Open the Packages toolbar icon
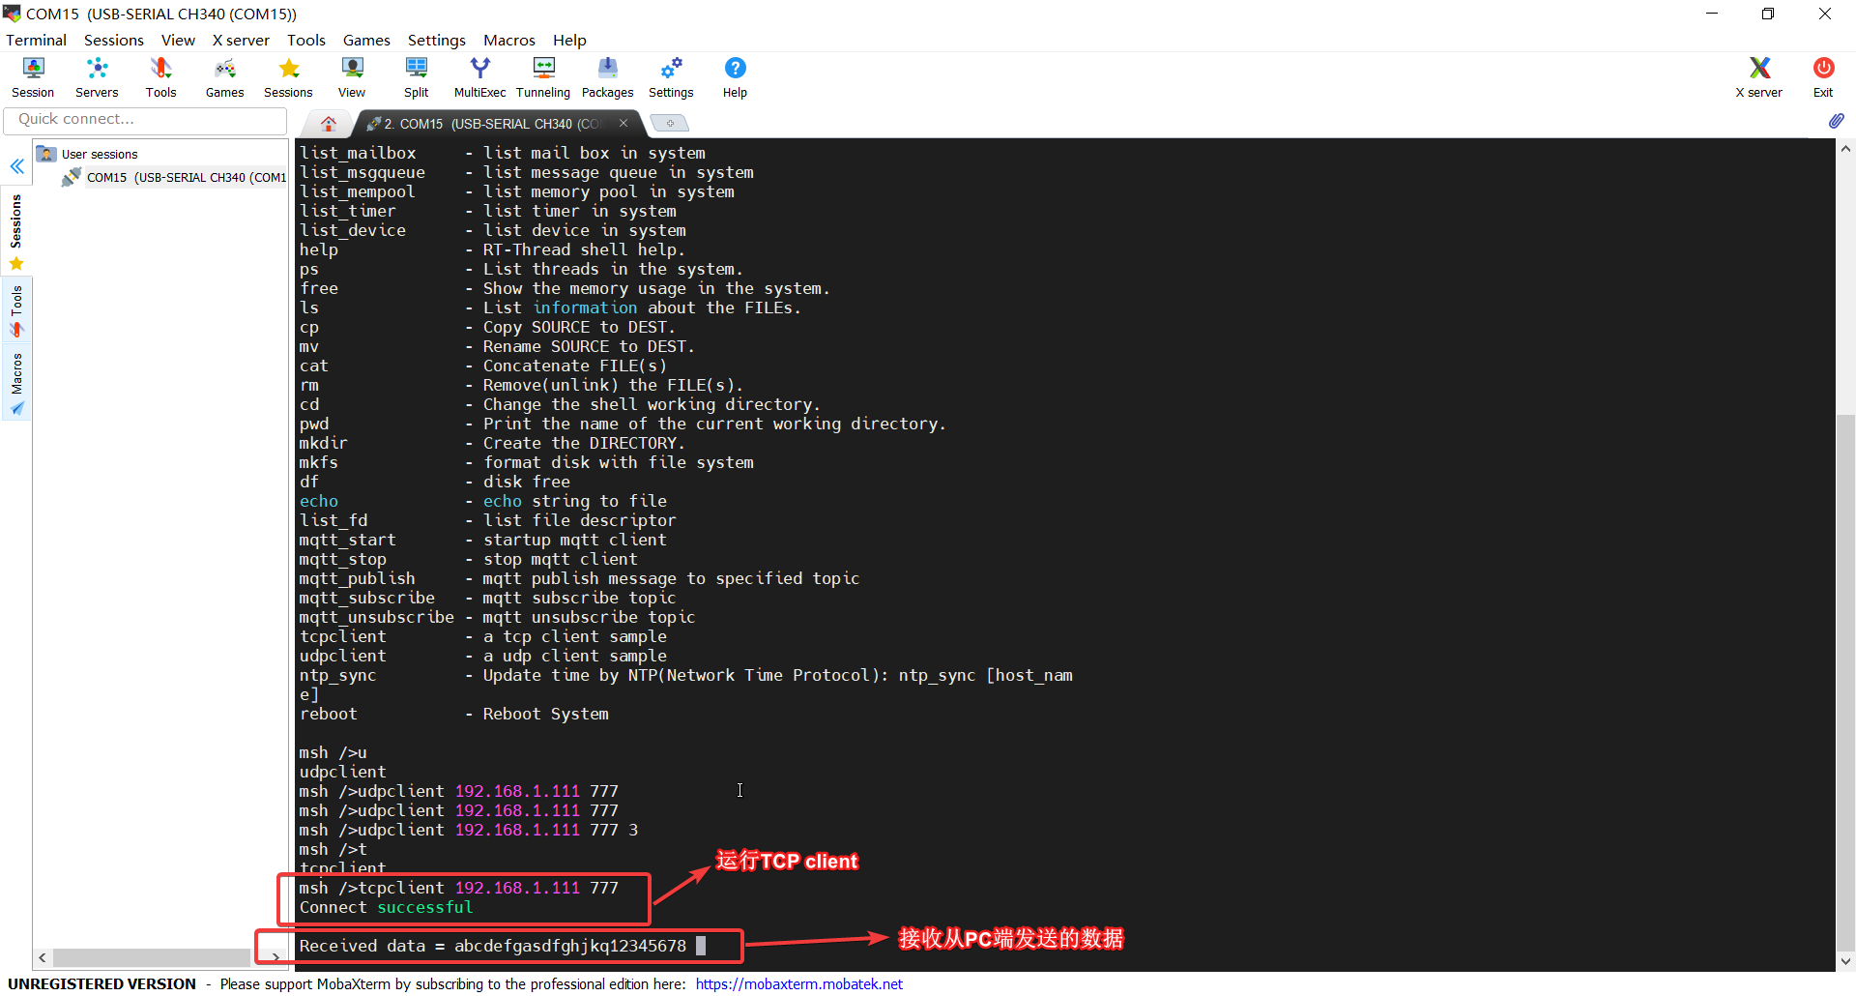1856x996 pixels. (x=607, y=77)
